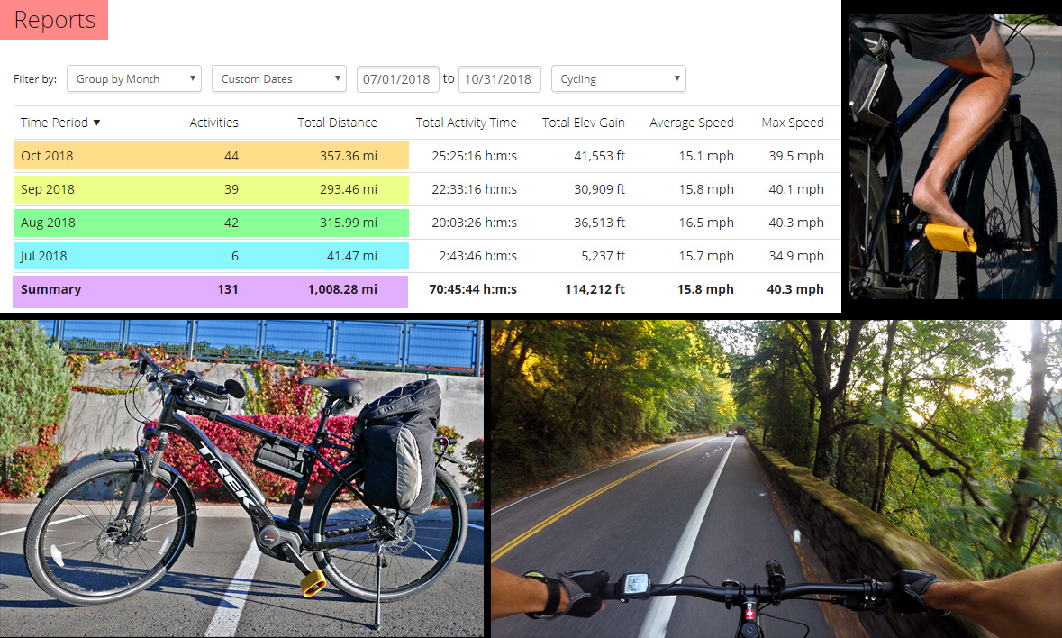The image size is (1062, 638).
Task: Expand the Custom Dates dropdown
Action: point(278,79)
